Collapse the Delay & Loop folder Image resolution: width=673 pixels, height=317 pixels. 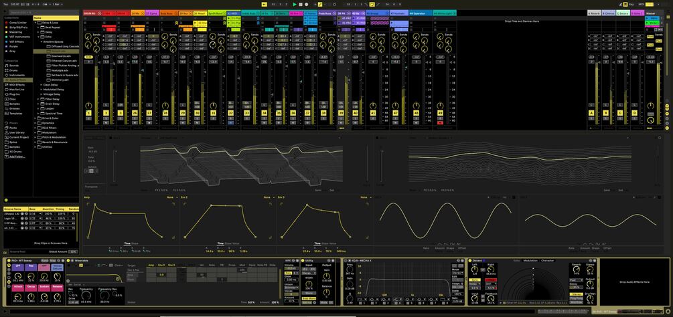[35, 22]
